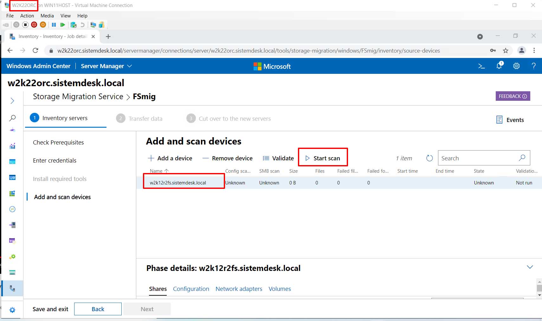Screen dimensions: 542x321
Task: Open the browser tab search dropdown
Action: [x=480, y=37]
